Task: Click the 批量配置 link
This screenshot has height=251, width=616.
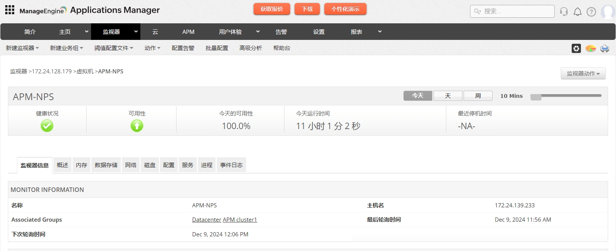Action: [x=217, y=48]
